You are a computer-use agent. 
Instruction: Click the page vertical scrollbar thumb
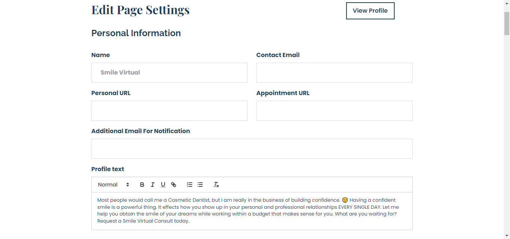507,23
